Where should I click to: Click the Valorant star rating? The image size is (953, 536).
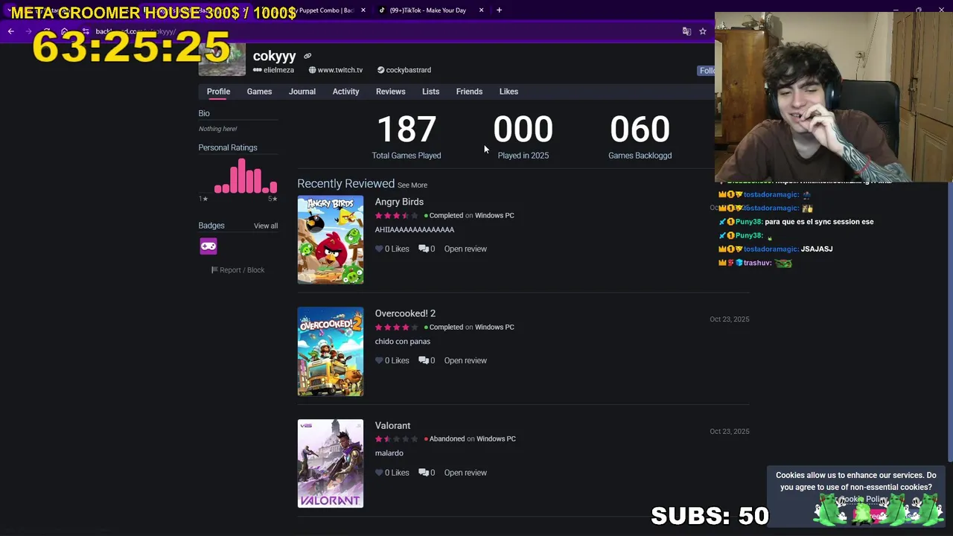coord(396,439)
